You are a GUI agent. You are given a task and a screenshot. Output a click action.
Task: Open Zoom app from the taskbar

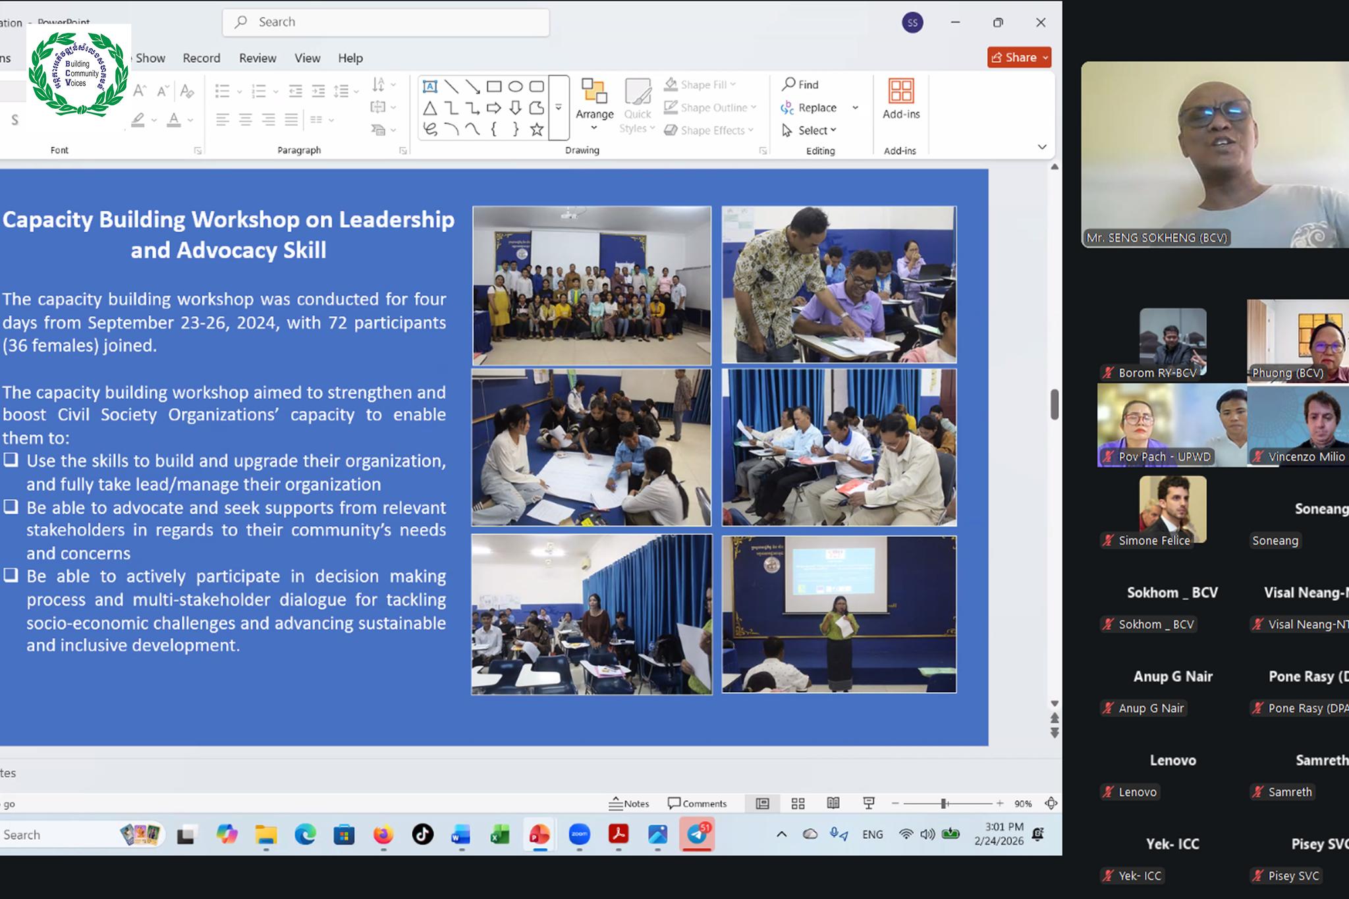point(579,834)
